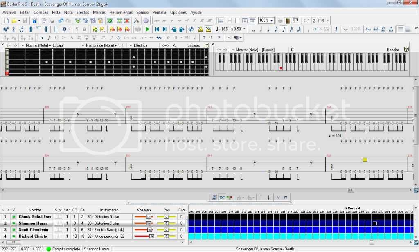
Task: Click the tie note icon
Action: click(x=345, y=29)
